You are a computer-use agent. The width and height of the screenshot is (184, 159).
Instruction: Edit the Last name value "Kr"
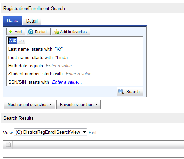tap(59, 49)
